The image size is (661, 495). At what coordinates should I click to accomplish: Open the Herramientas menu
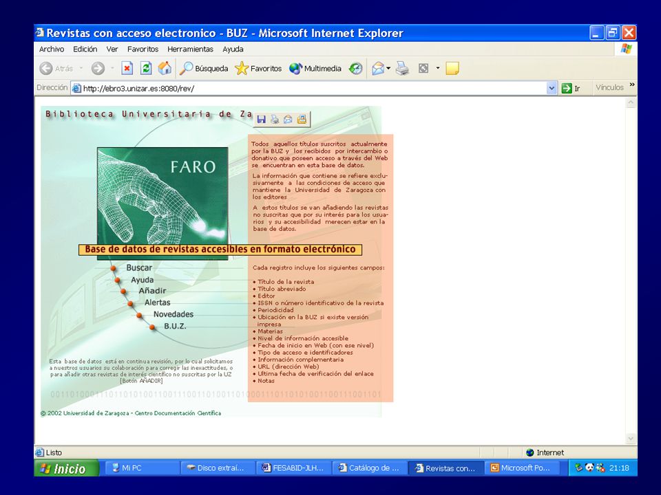coord(190,49)
